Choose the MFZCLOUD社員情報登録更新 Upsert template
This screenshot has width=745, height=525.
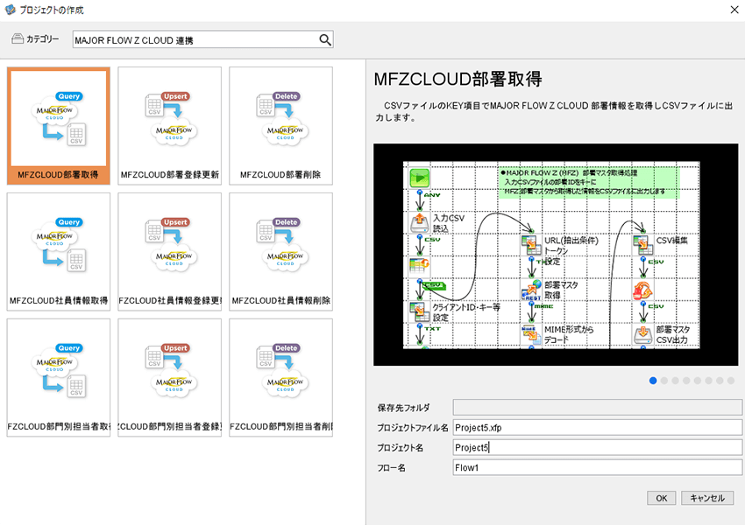click(x=170, y=252)
